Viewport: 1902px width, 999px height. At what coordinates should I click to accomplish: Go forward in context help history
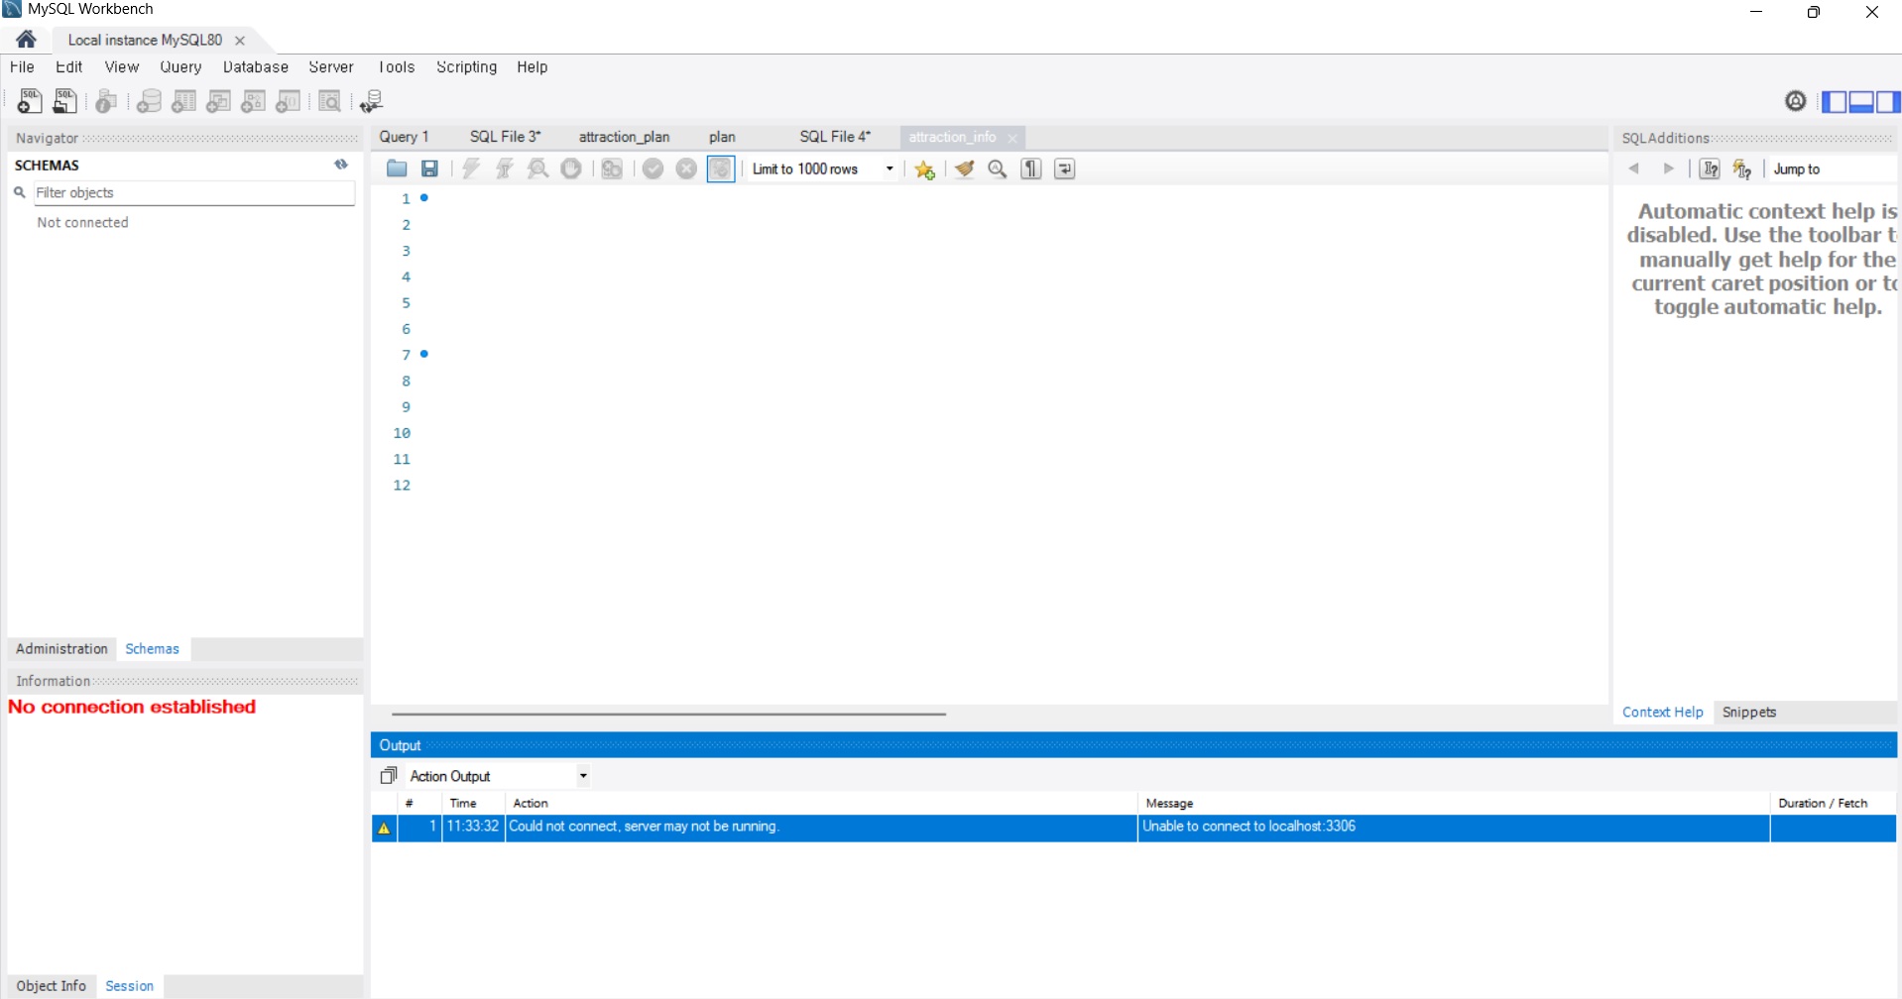(x=1669, y=168)
